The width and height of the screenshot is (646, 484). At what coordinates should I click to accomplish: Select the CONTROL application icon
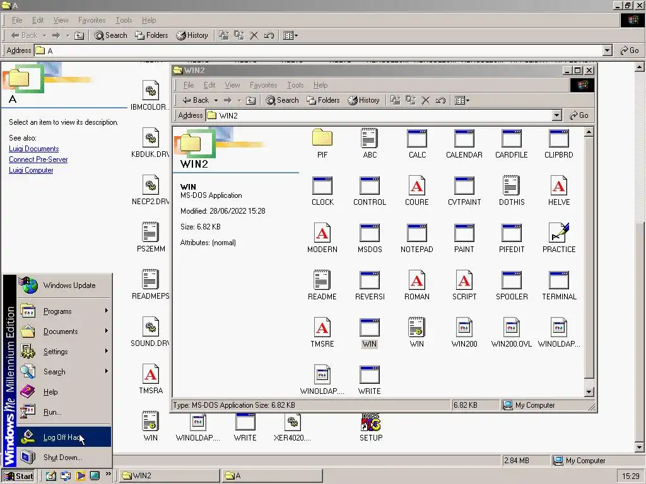(x=370, y=186)
